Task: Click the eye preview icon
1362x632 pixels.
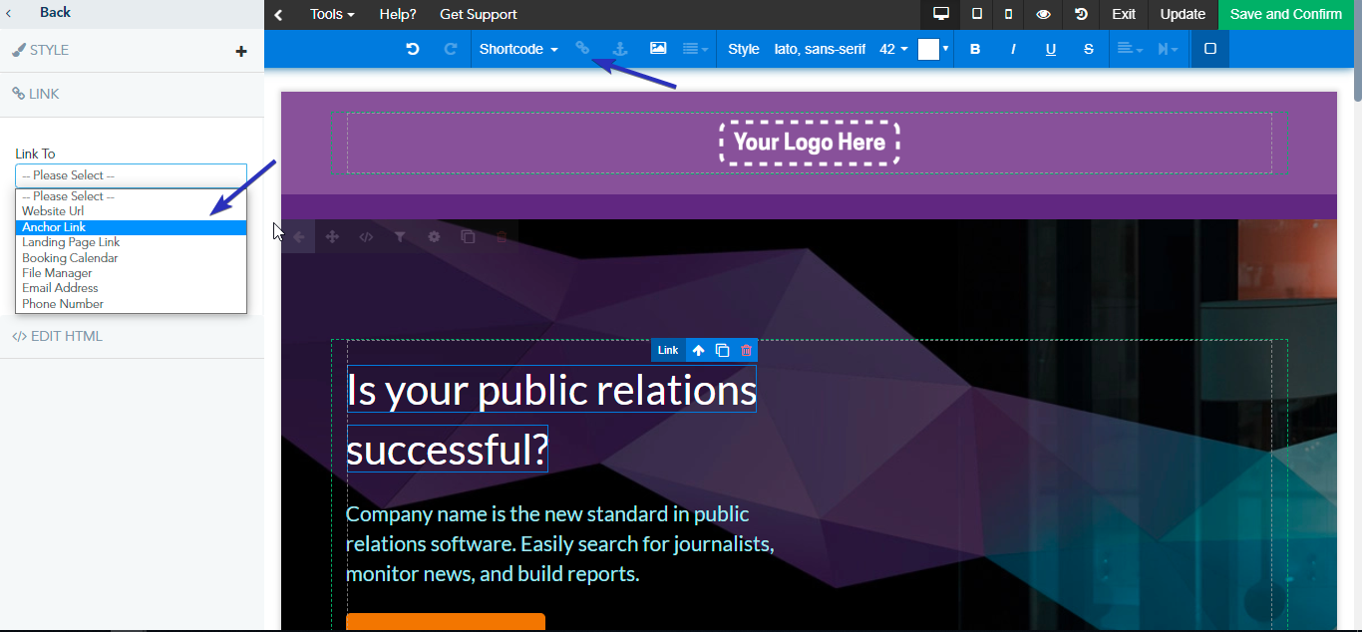Action: coord(1043,14)
